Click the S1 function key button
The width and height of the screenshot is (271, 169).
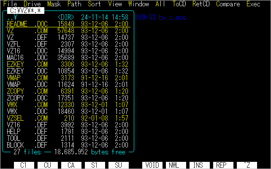click(95, 165)
